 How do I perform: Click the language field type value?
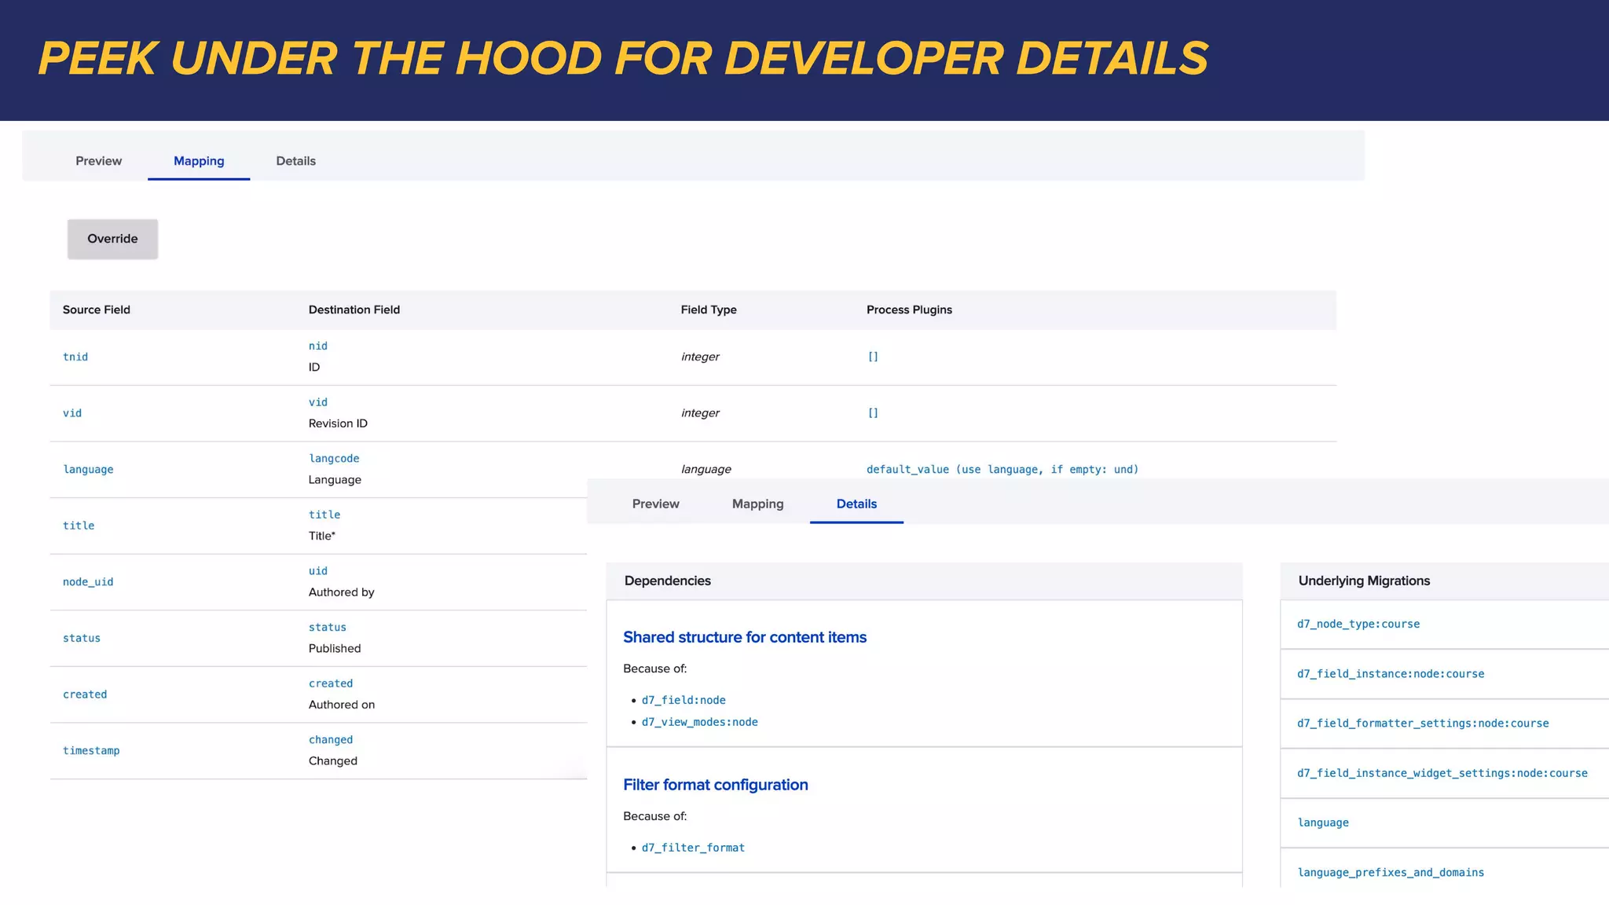tap(706, 470)
